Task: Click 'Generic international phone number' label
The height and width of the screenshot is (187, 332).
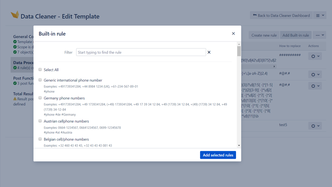Action: 73,80
